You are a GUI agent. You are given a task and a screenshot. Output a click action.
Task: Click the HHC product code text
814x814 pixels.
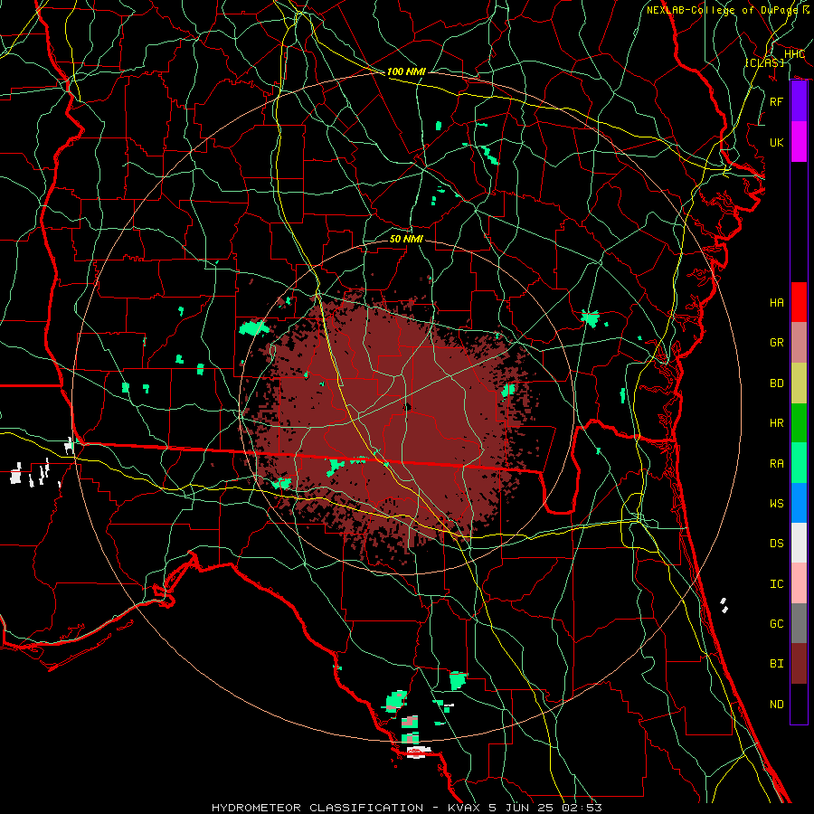(x=794, y=54)
